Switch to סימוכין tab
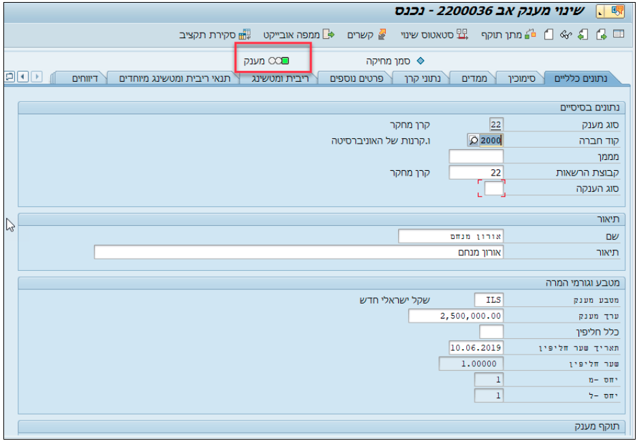 [x=521, y=78]
